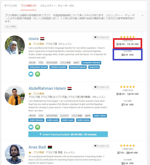This screenshot has height=165, width=150.
Task: Open Anas Badi's profile photo
Action: [x=15, y=154]
